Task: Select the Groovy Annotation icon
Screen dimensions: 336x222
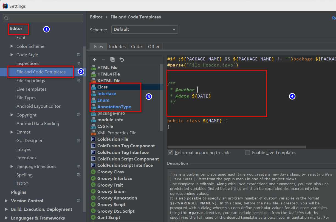Action: click(93, 198)
